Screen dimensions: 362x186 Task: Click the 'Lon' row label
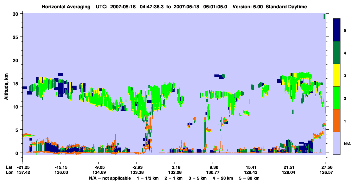click(9, 172)
